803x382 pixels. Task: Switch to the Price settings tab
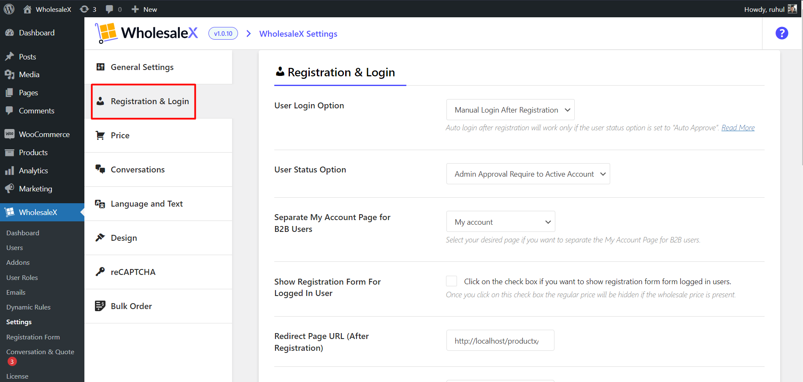(158, 135)
